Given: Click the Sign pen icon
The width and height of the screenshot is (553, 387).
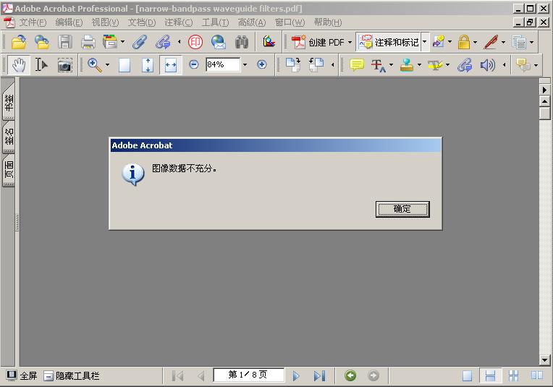Looking at the screenshot, I should 491,42.
